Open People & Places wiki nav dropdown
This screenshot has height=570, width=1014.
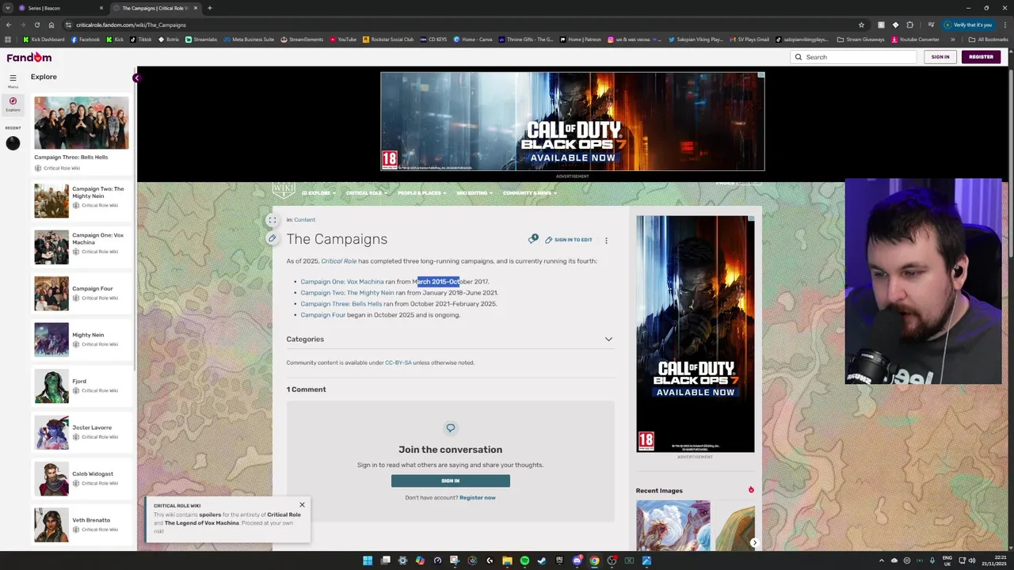tap(421, 193)
